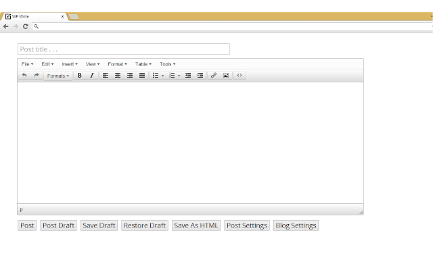Open the Formats dropdown
The width and height of the screenshot is (433, 270).
[58, 76]
